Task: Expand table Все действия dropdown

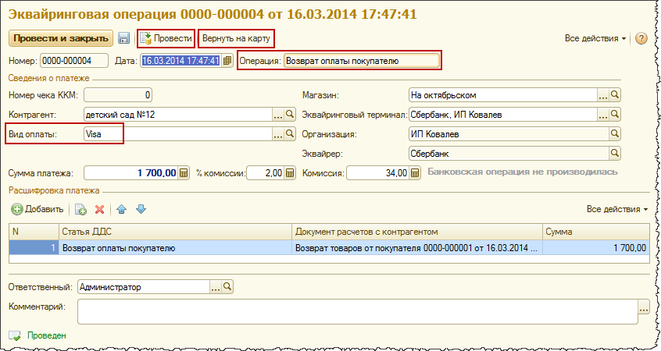Action: 617,209
